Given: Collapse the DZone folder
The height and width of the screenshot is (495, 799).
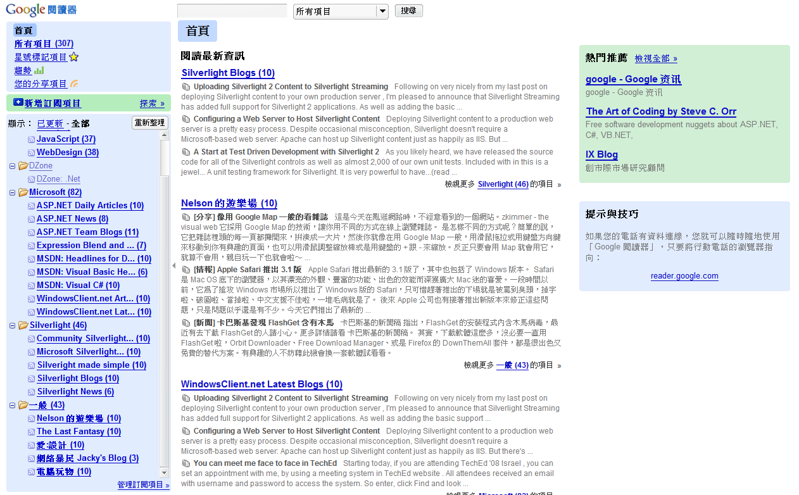Looking at the screenshot, I should pos(13,166).
